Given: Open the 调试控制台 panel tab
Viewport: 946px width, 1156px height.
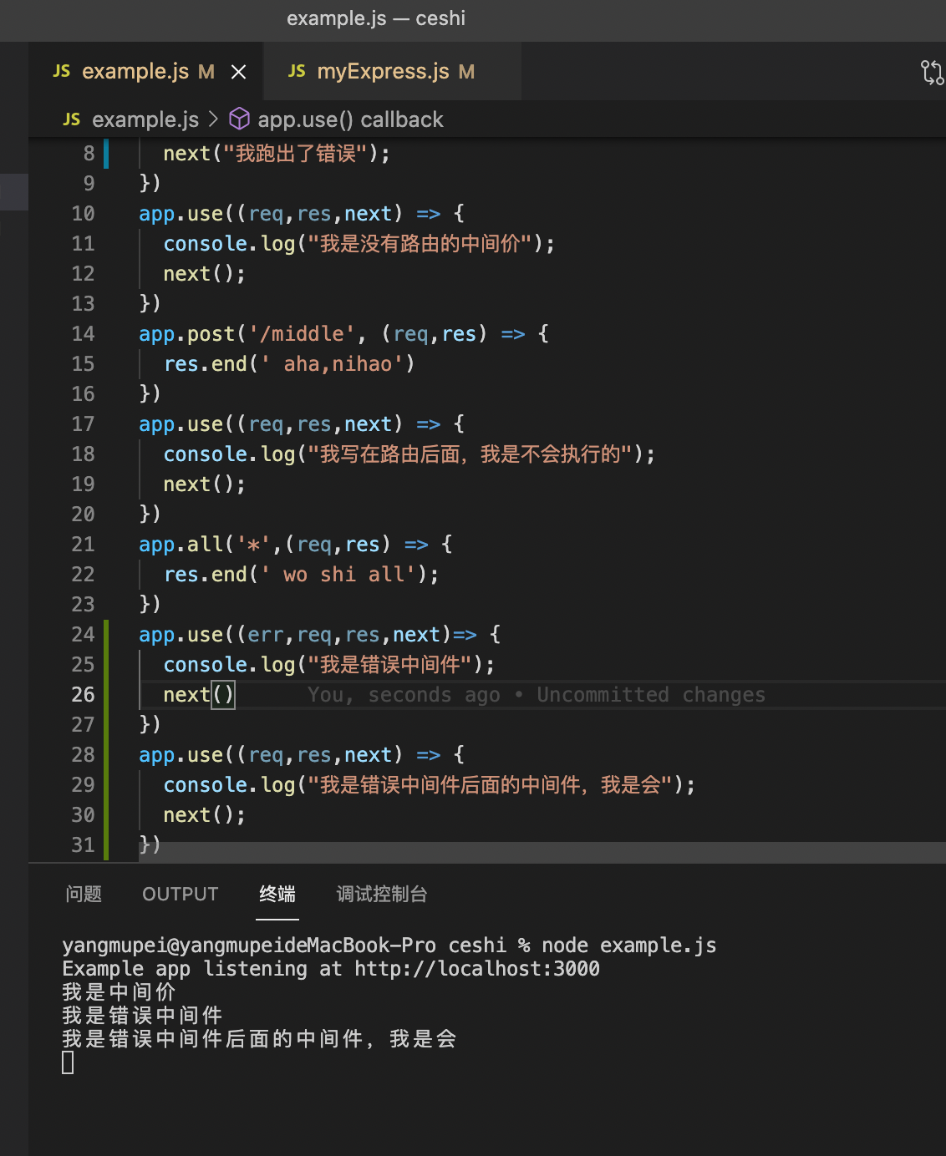Looking at the screenshot, I should pyautogui.click(x=382, y=894).
